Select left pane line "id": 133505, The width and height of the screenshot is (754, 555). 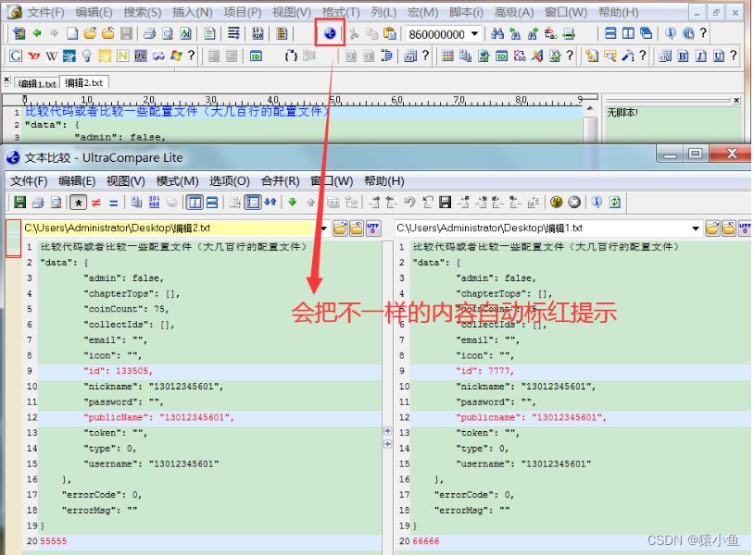[x=209, y=371]
